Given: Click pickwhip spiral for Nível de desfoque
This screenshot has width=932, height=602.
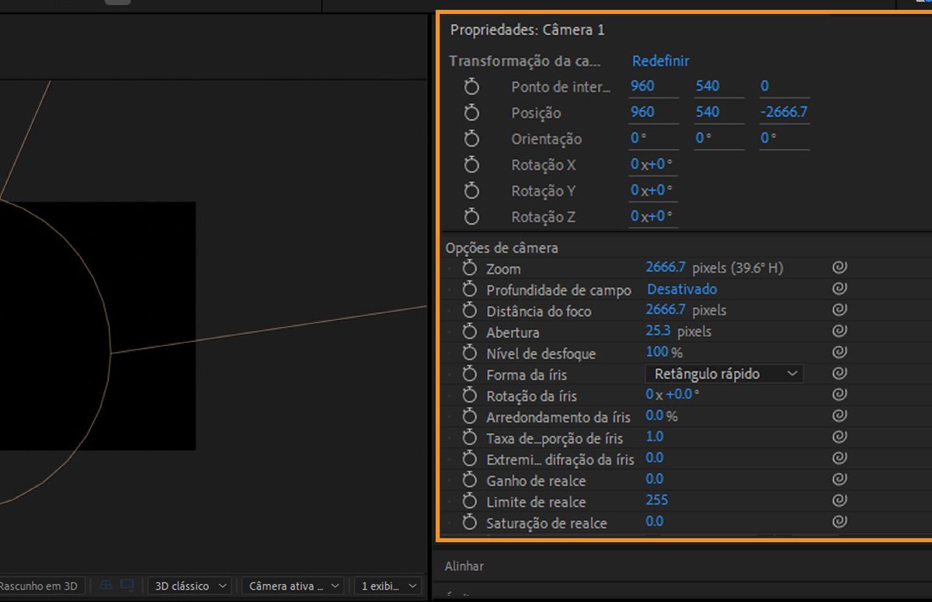Looking at the screenshot, I should pyautogui.click(x=839, y=353).
